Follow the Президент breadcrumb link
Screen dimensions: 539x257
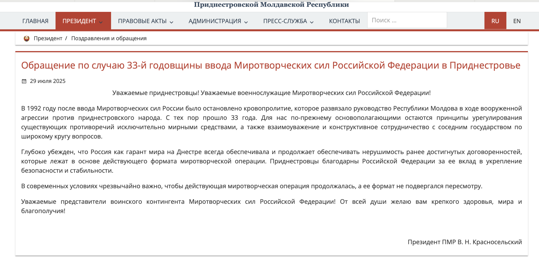point(48,38)
